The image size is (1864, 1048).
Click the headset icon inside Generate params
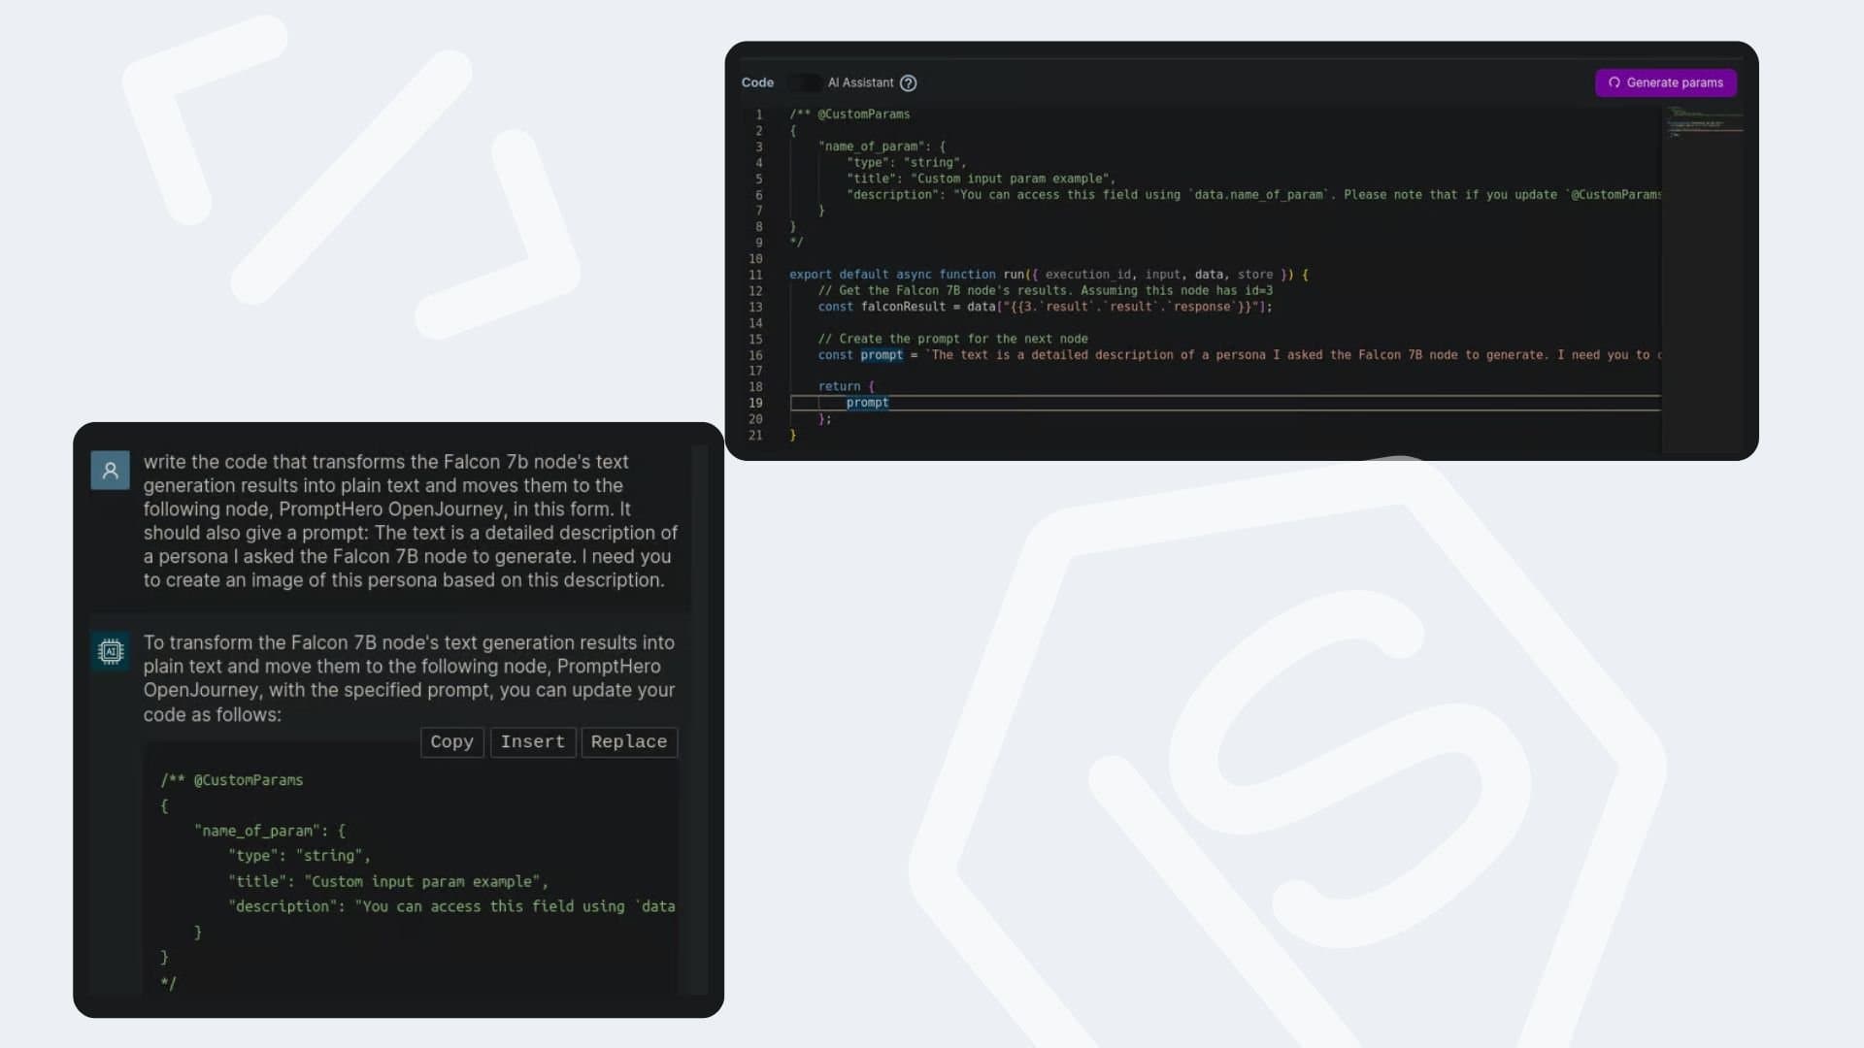[1614, 82]
